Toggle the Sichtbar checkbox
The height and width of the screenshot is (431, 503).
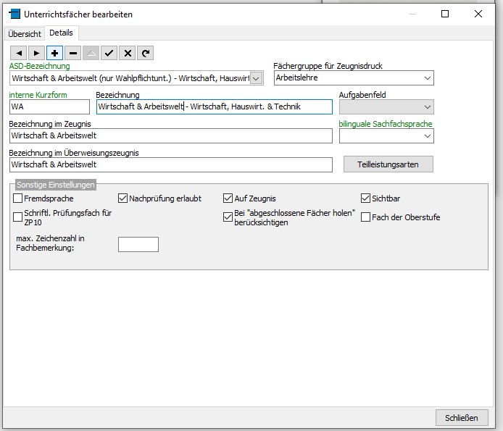365,198
